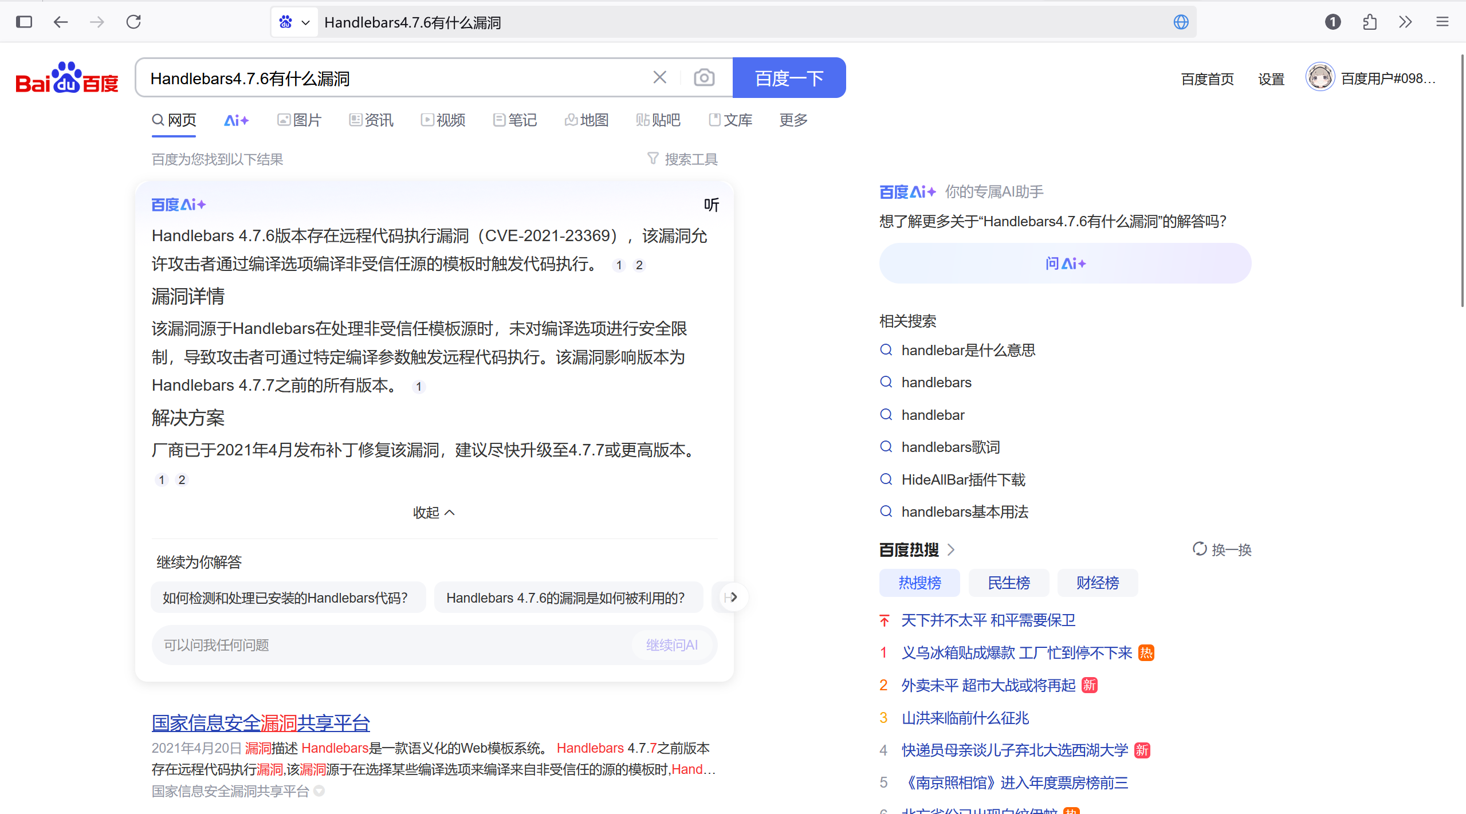Click the verified badge beside 国家信息安全漏洞共享平台 source

click(x=319, y=792)
